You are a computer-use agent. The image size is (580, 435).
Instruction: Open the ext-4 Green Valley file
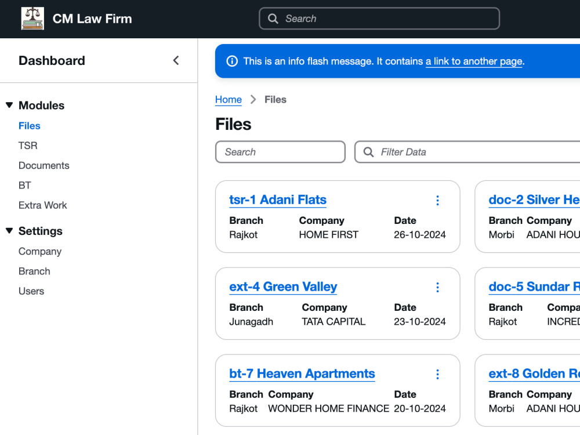pos(283,287)
